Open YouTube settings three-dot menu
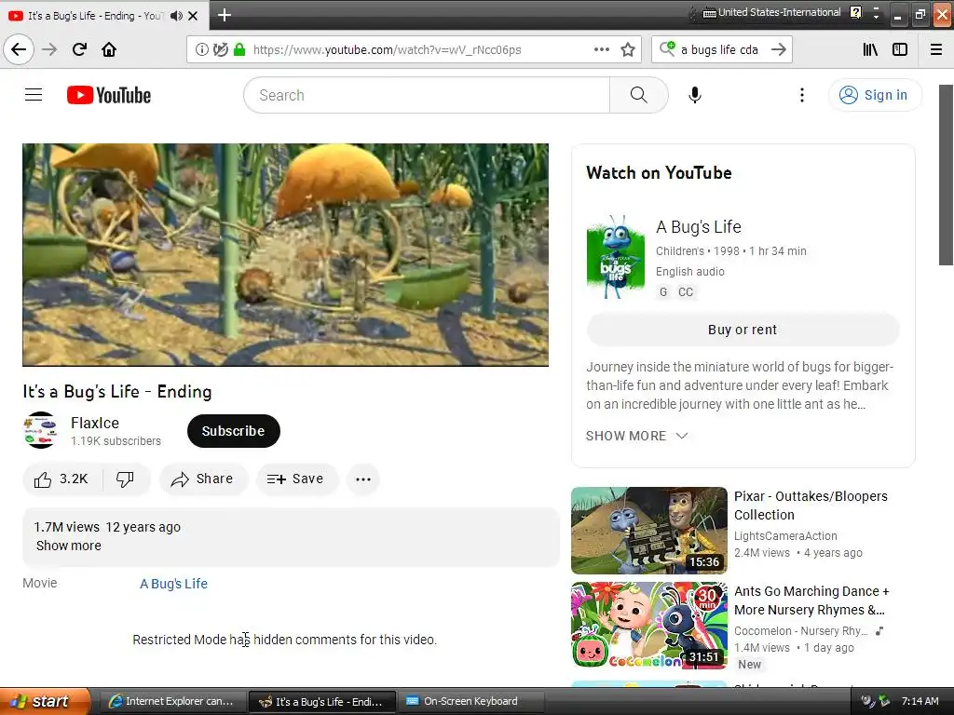Viewport: 954px width, 715px height. (802, 95)
